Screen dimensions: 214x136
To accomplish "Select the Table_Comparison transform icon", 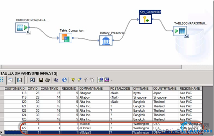I will [x=66, y=38].
